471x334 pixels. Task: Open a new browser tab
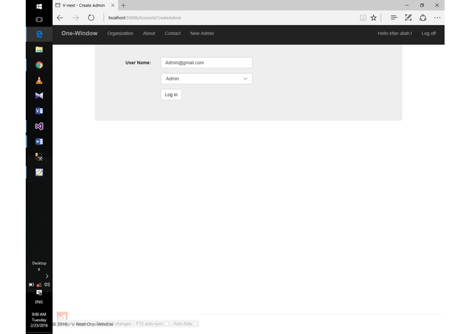coord(123,5)
